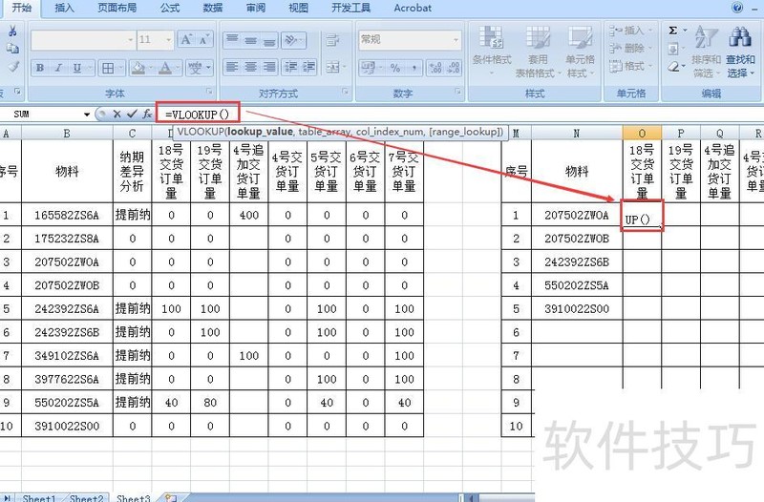Confirm formula with checkmark icon
The height and width of the screenshot is (502, 764).
click(x=132, y=114)
